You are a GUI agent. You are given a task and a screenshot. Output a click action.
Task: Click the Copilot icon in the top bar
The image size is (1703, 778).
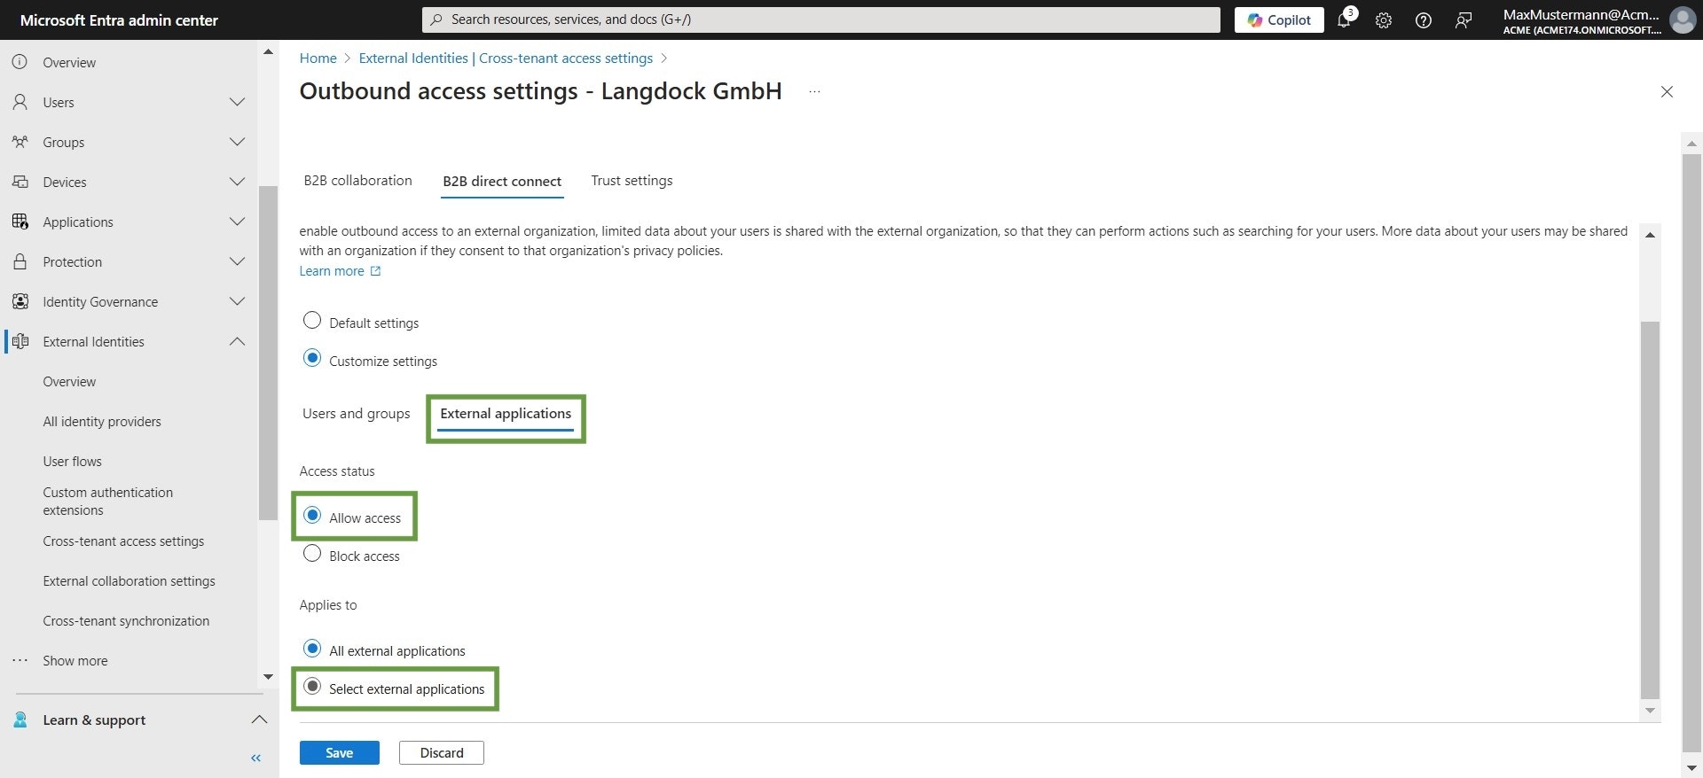pos(1278,19)
